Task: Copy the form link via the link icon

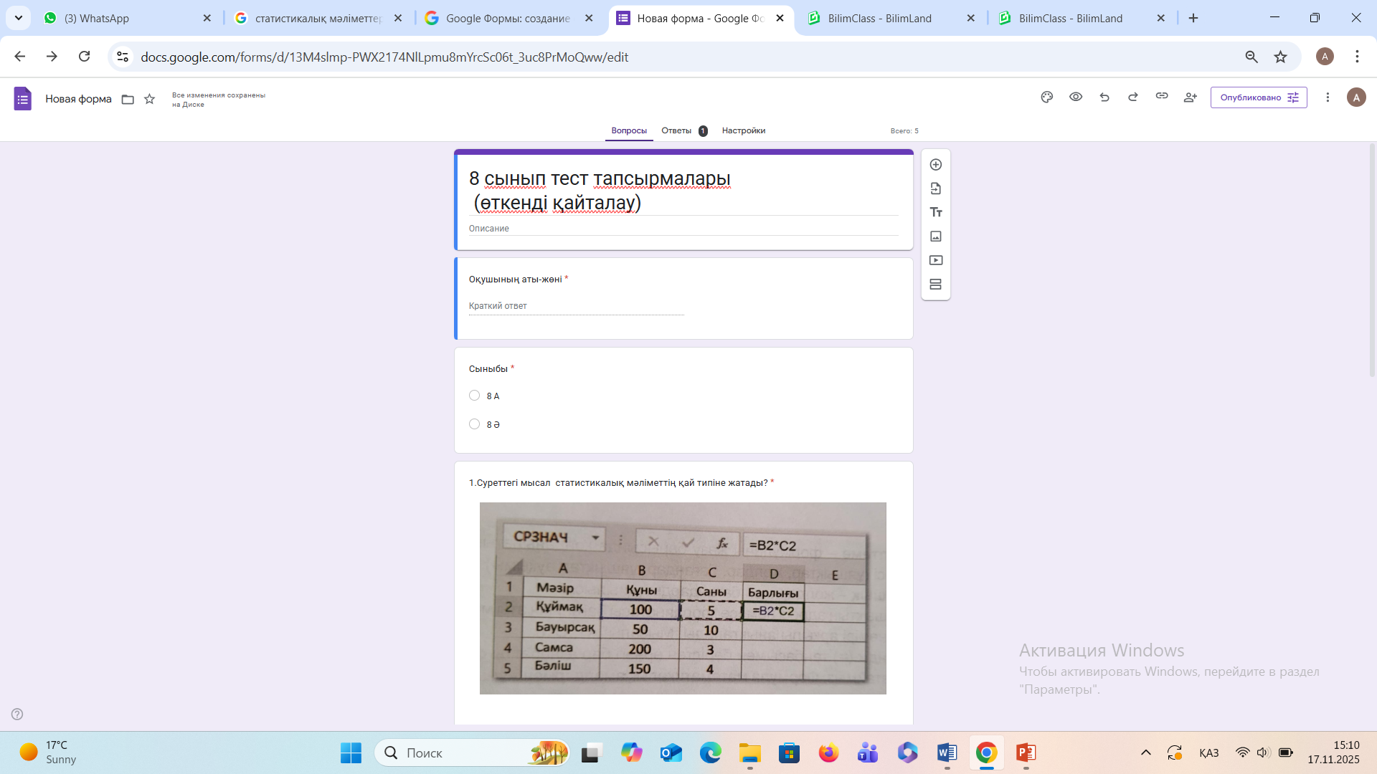Action: click(x=1162, y=96)
